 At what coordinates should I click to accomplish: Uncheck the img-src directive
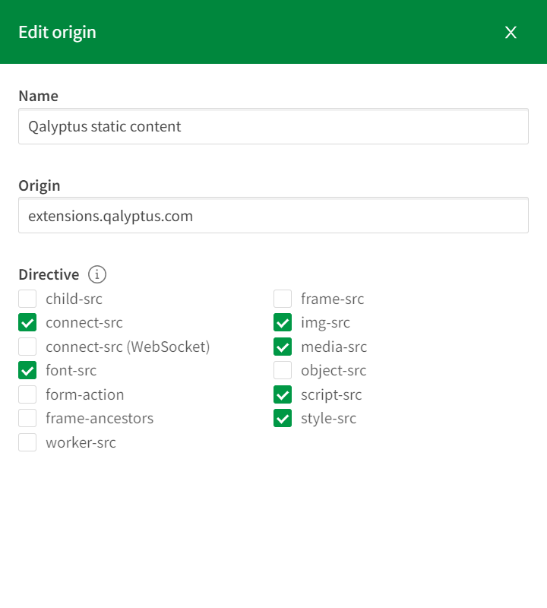click(x=283, y=322)
